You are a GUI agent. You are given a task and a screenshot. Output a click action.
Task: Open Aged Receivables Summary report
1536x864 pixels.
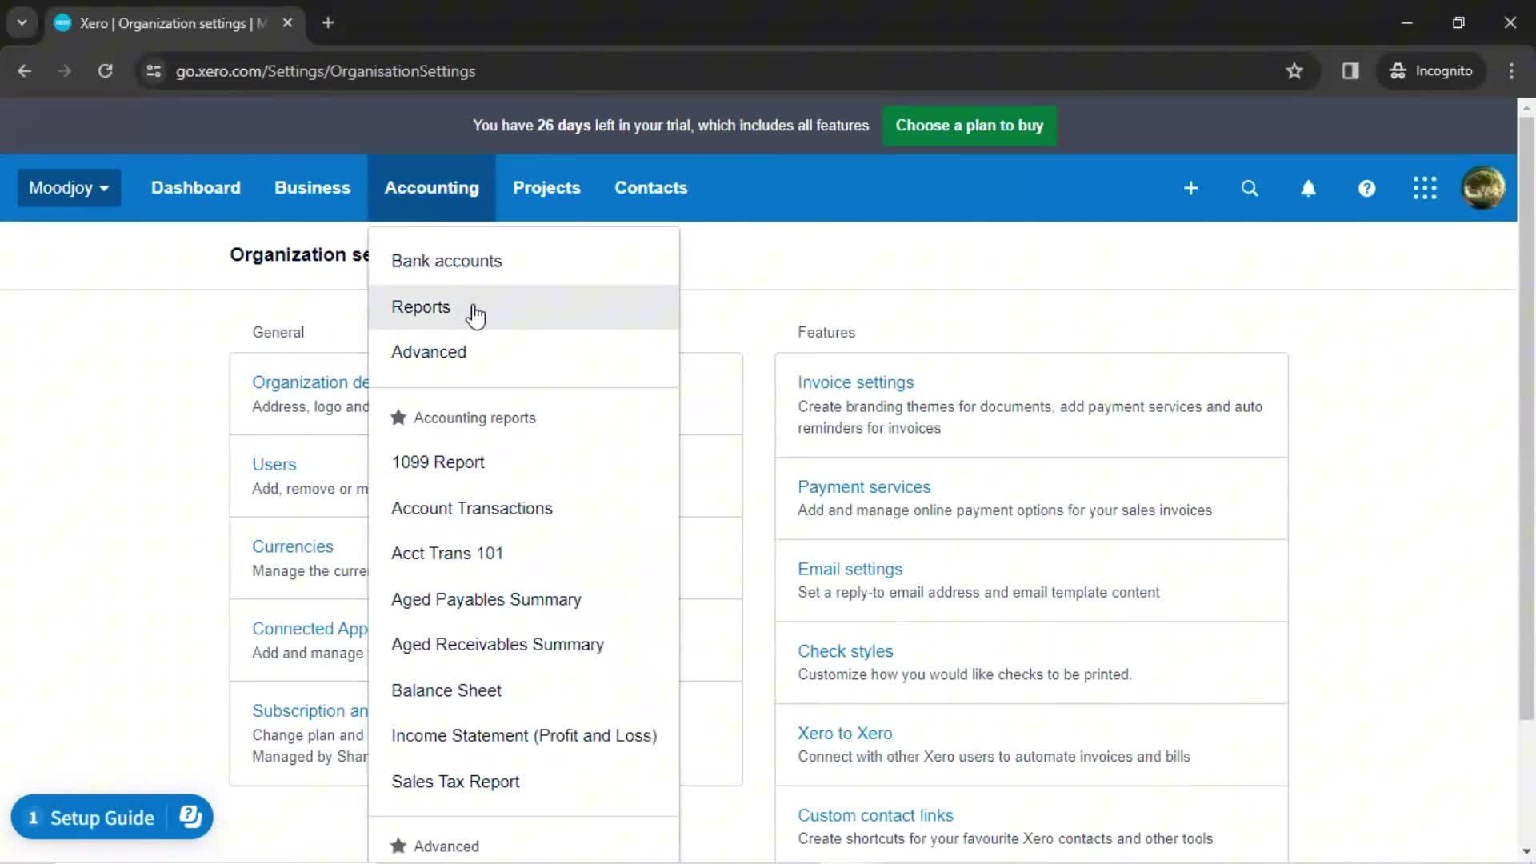(x=523, y=645)
